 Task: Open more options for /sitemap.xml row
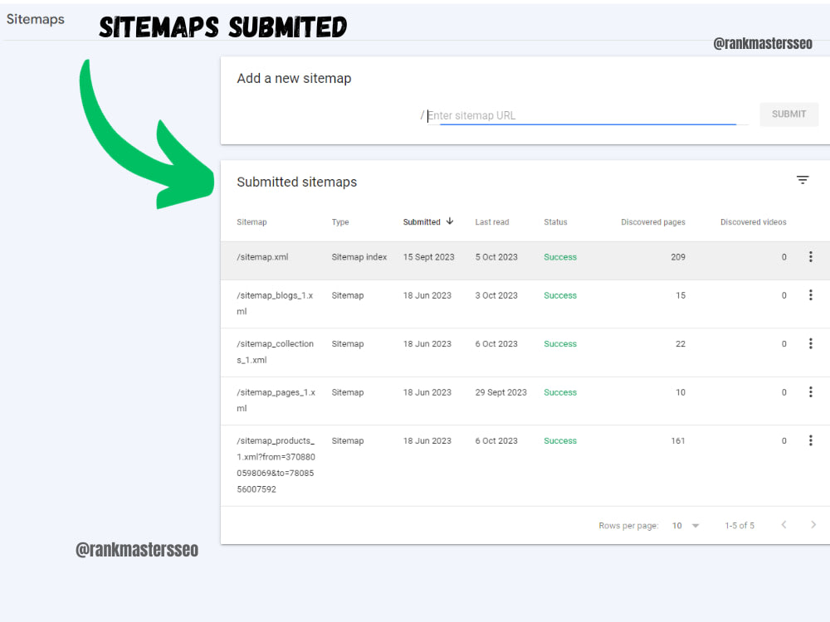[x=810, y=257]
